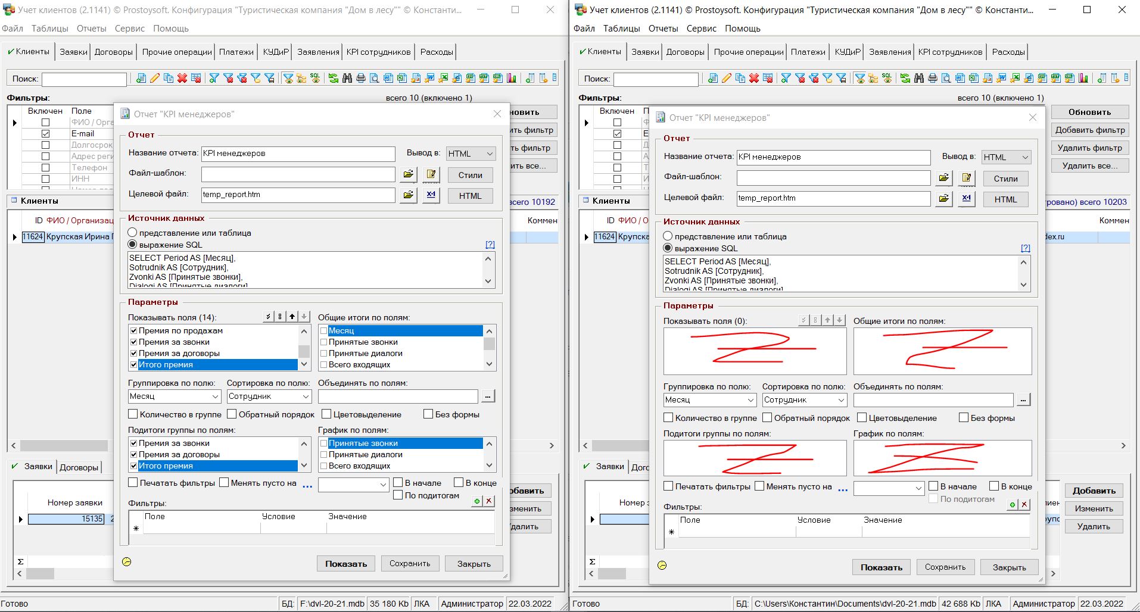Click 'Сохранить' button in right report dialog
Image resolution: width=1140 pixels, height=612 pixels.
(x=945, y=567)
